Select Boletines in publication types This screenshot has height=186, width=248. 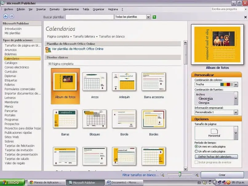coord(10,54)
